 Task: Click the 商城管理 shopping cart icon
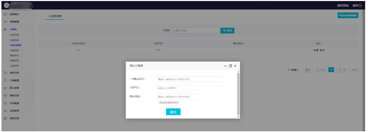click(x=5, y=73)
